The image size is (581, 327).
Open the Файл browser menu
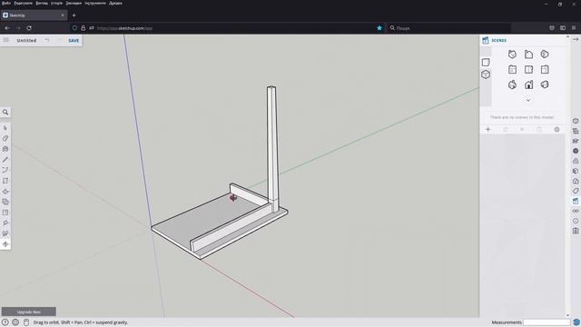click(6, 3)
